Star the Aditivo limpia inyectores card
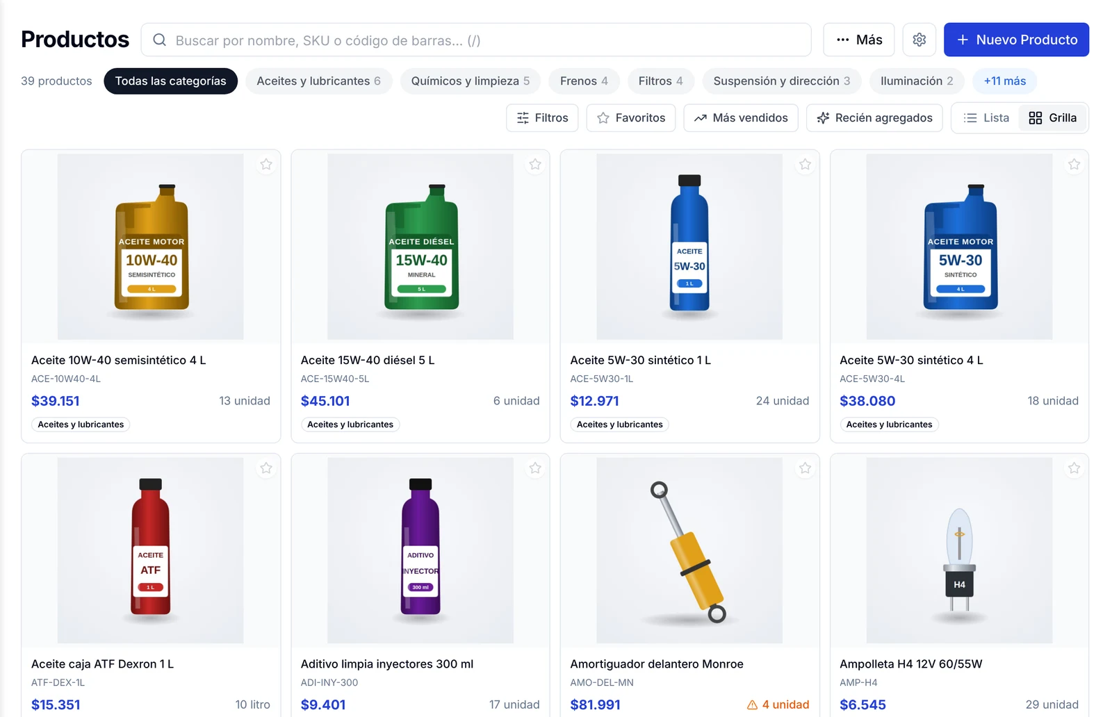1112x717 pixels. coord(535,468)
